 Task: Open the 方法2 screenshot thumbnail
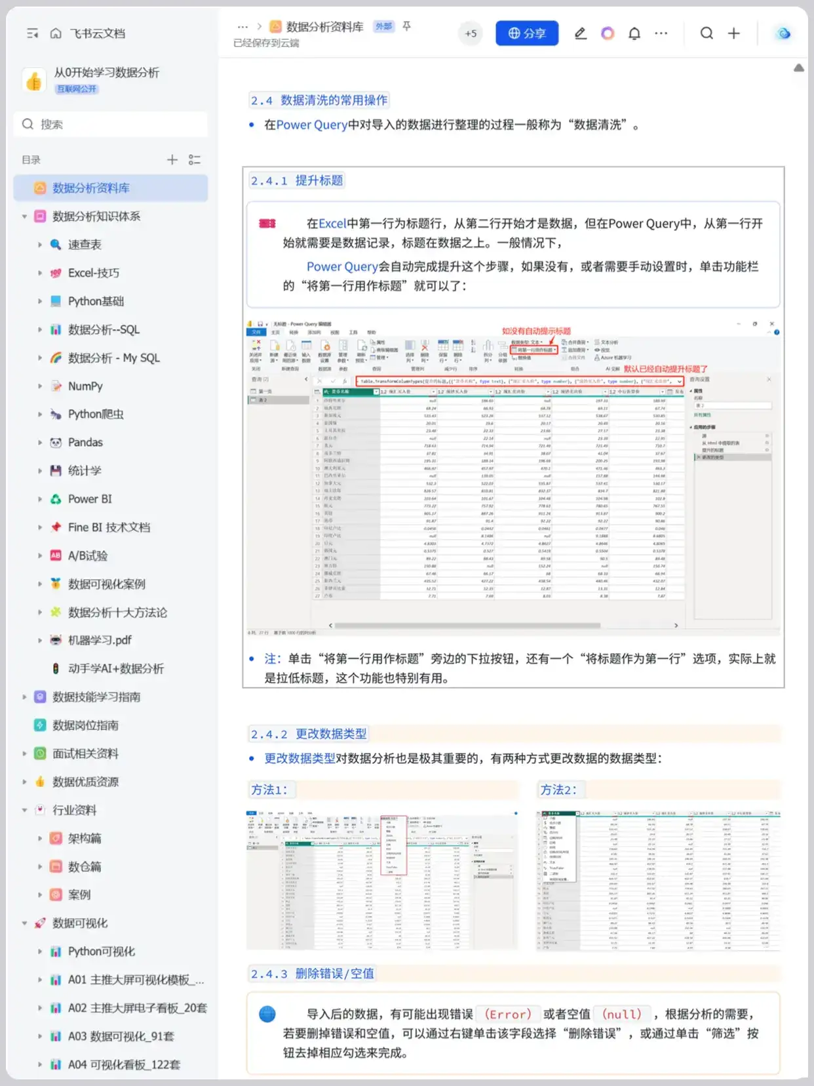pyautogui.click(x=659, y=880)
